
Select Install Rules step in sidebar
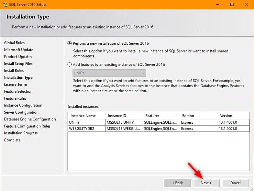(14, 71)
